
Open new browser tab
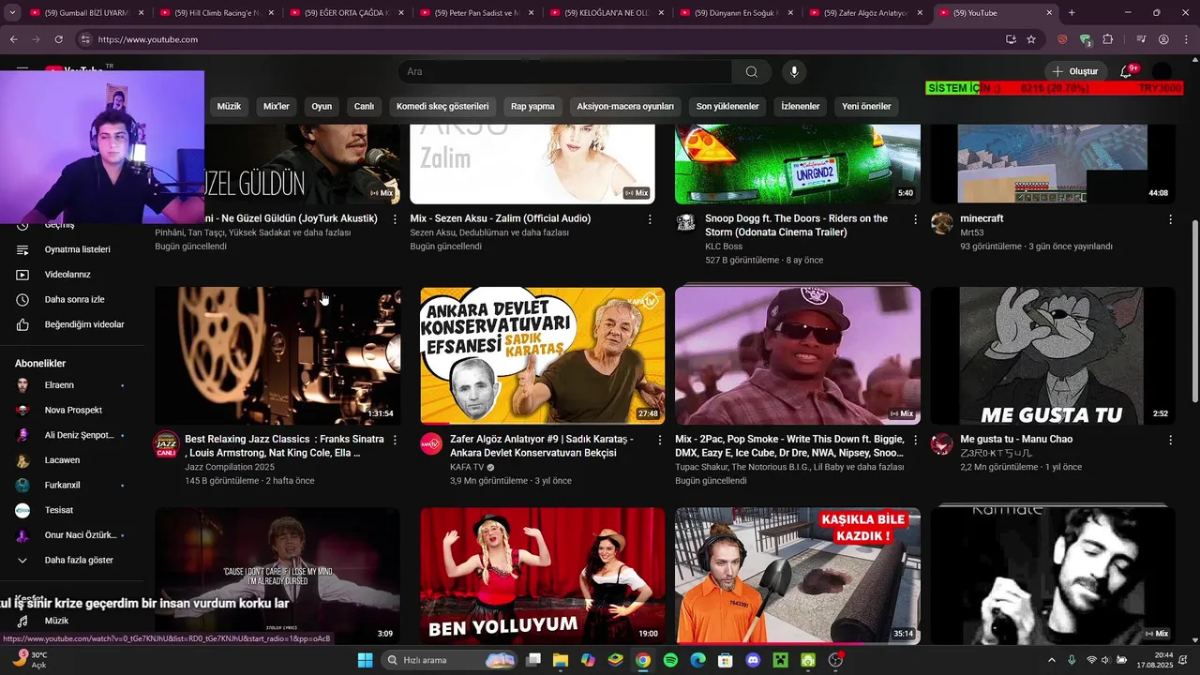point(1072,13)
